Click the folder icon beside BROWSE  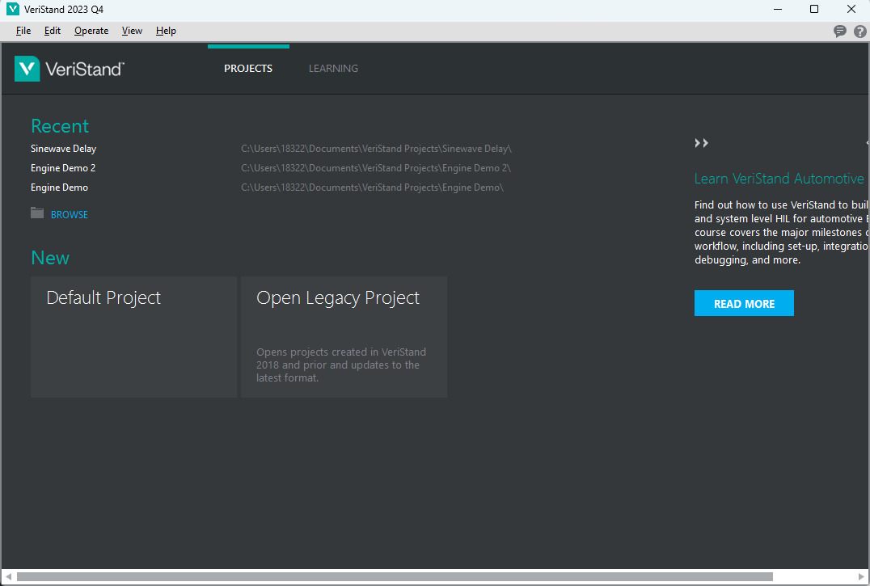pos(37,213)
